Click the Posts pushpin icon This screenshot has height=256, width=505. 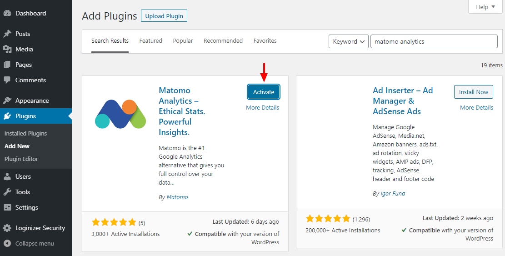click(7, 34)
